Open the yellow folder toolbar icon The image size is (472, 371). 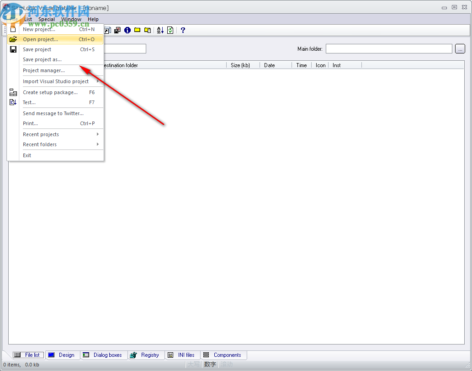137,30
